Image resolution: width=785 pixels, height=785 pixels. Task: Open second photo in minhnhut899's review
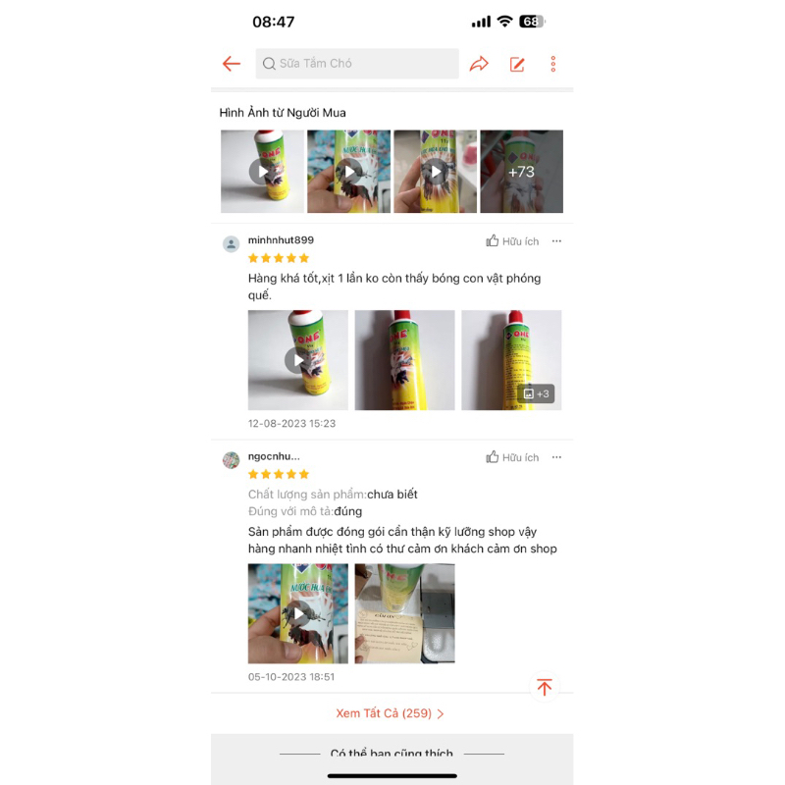pyautogui.click(x=404, y=360)
